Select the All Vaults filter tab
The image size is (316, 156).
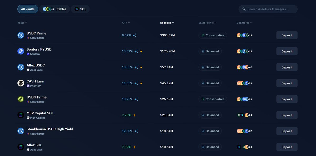28,9
